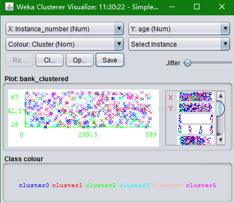The width and height of the screenshot is (234, 203).
Task: Click the cluster0 class colour label
Action: point(34,185)
